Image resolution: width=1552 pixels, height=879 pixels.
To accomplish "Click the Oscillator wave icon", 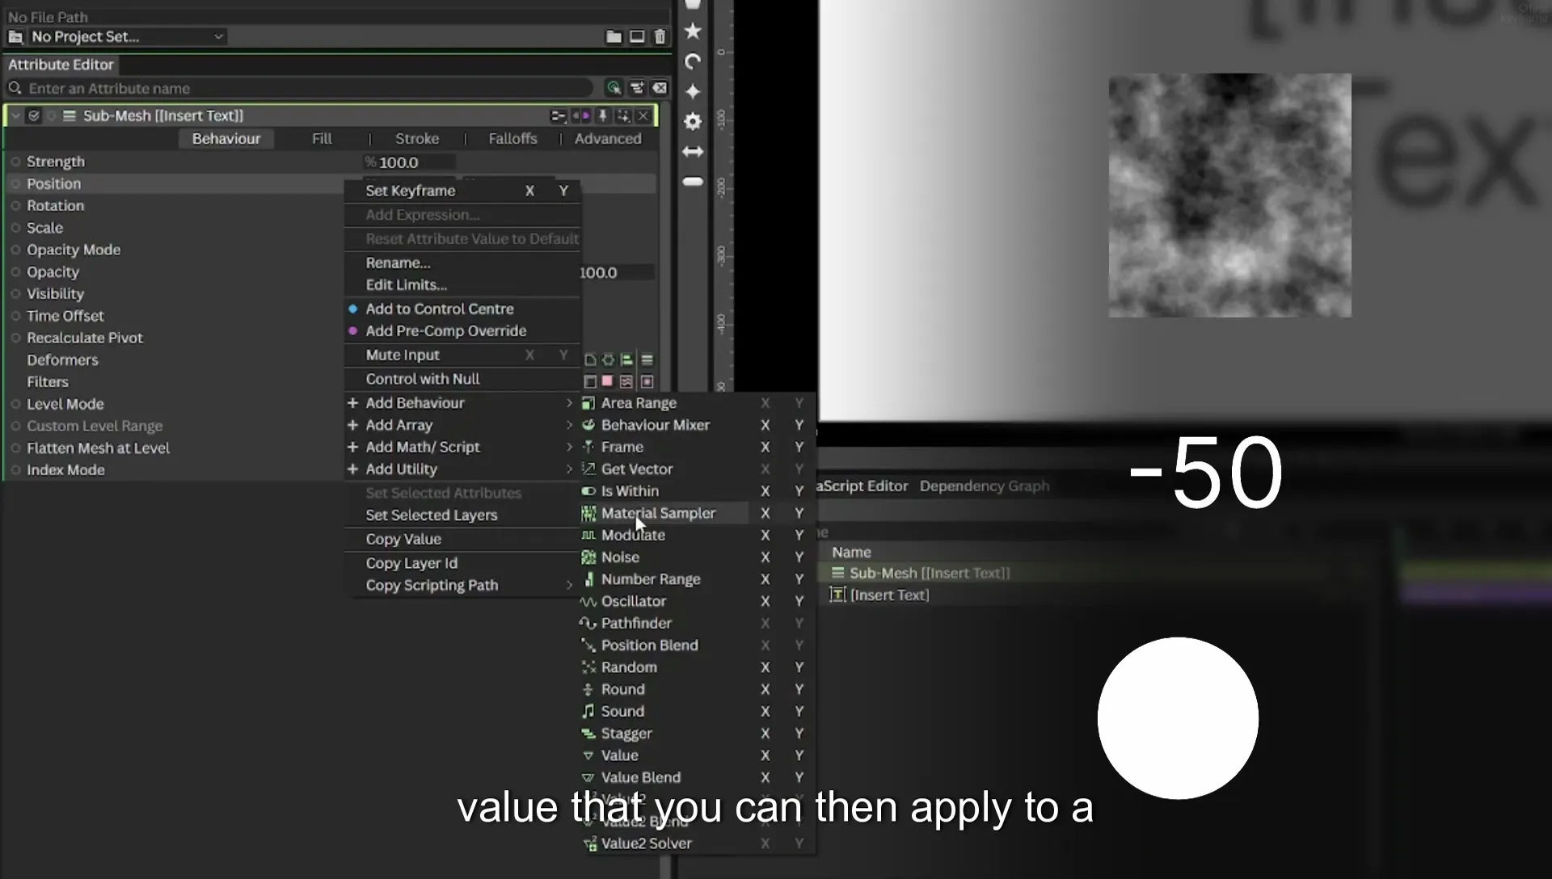I will (588, 602).
